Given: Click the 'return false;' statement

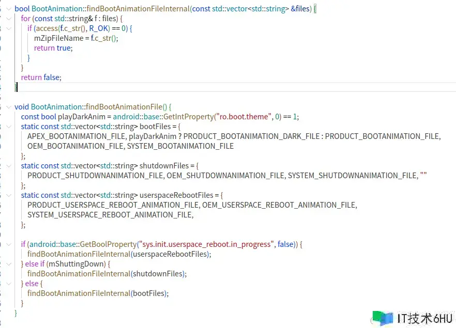Looking at the screenshot, I should pos(41,77).
